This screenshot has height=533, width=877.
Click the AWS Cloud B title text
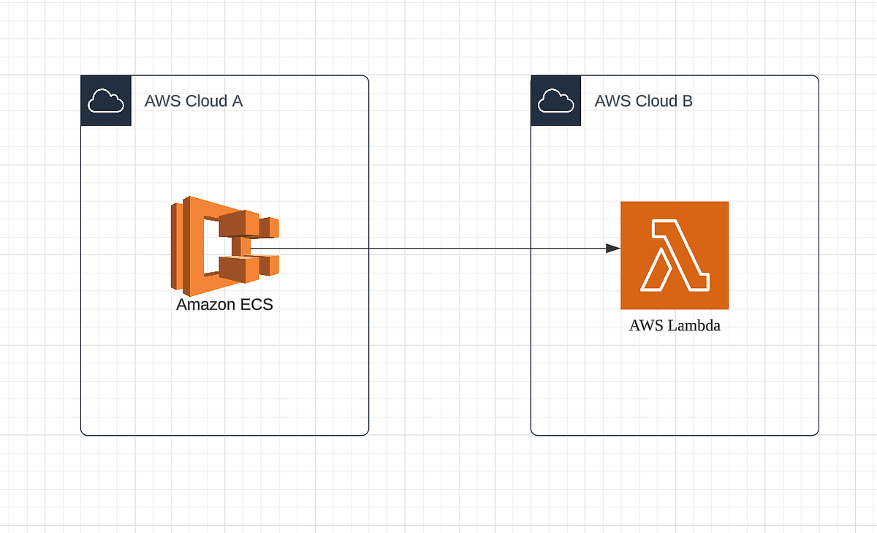(643, 101)
